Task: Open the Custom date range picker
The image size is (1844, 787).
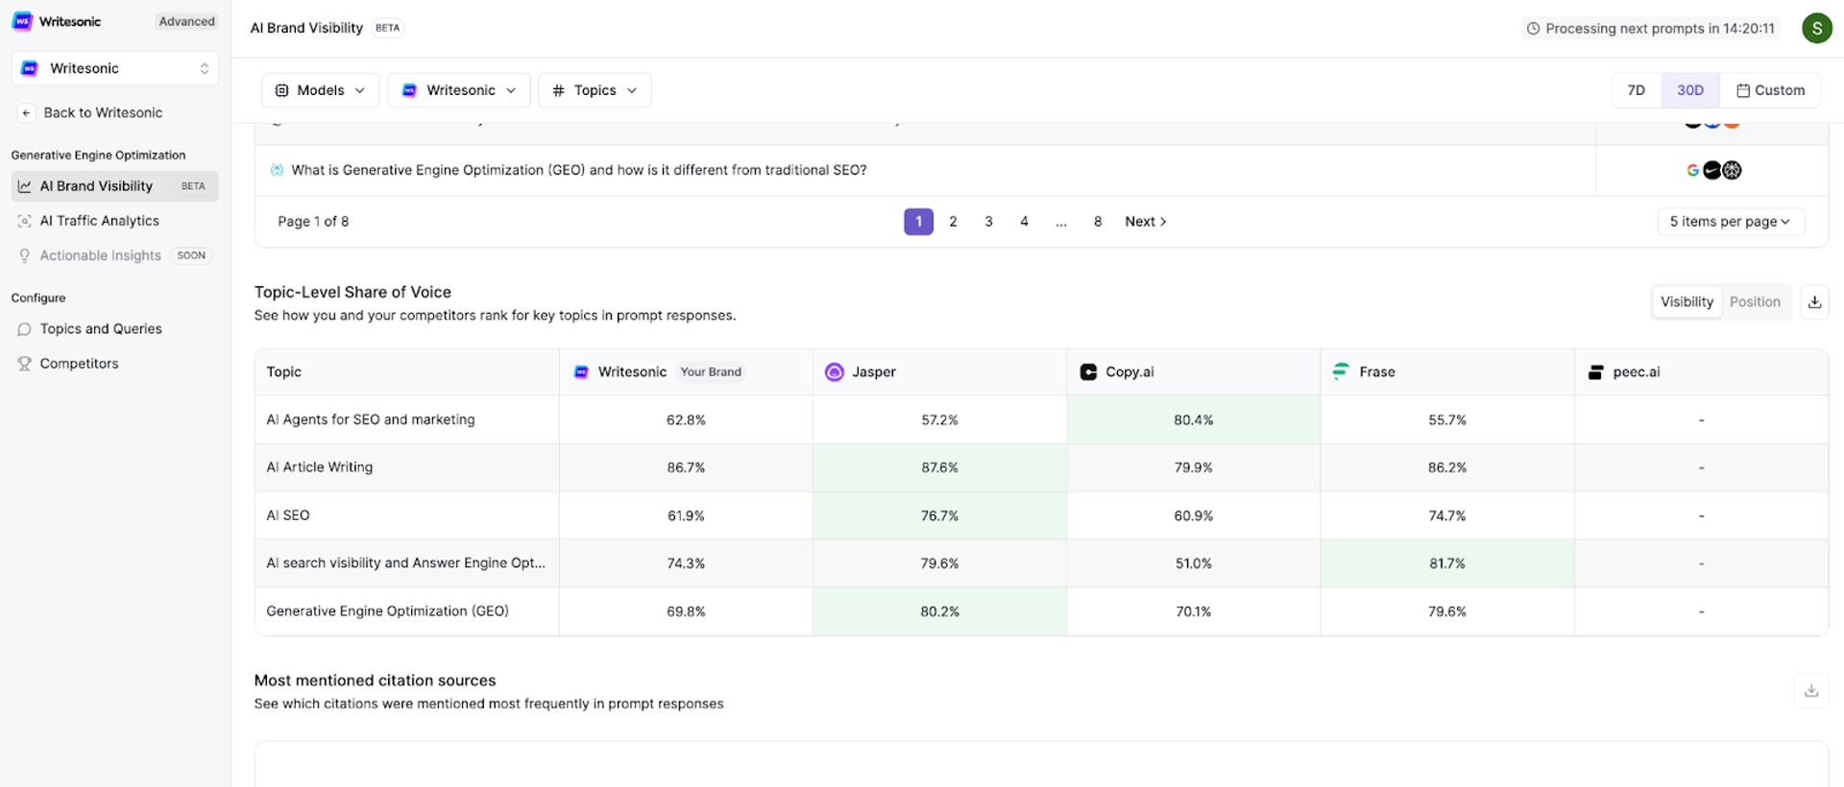Action: (1770, 90)
